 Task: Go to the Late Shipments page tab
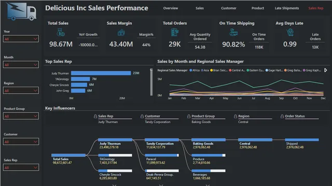click(x=287, y=8)
